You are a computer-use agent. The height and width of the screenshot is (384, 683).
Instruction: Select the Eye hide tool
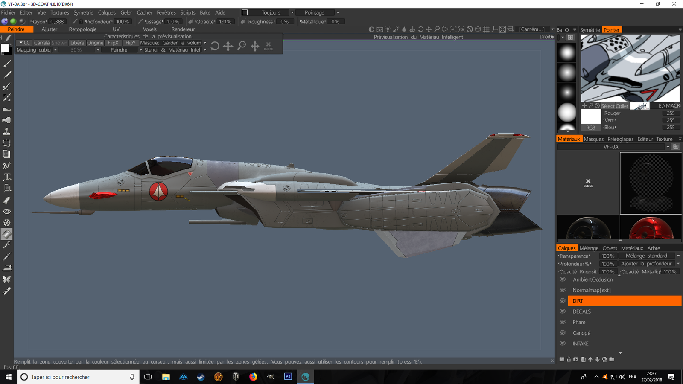[7, 211]
